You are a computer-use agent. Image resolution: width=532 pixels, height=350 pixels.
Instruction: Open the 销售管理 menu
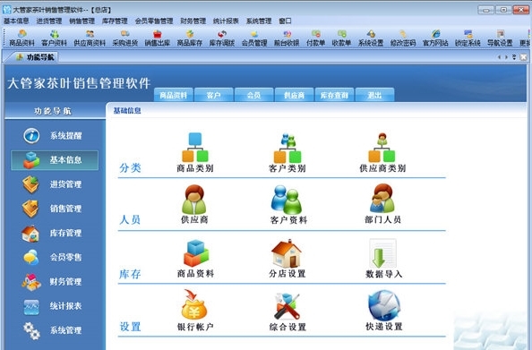82,21
